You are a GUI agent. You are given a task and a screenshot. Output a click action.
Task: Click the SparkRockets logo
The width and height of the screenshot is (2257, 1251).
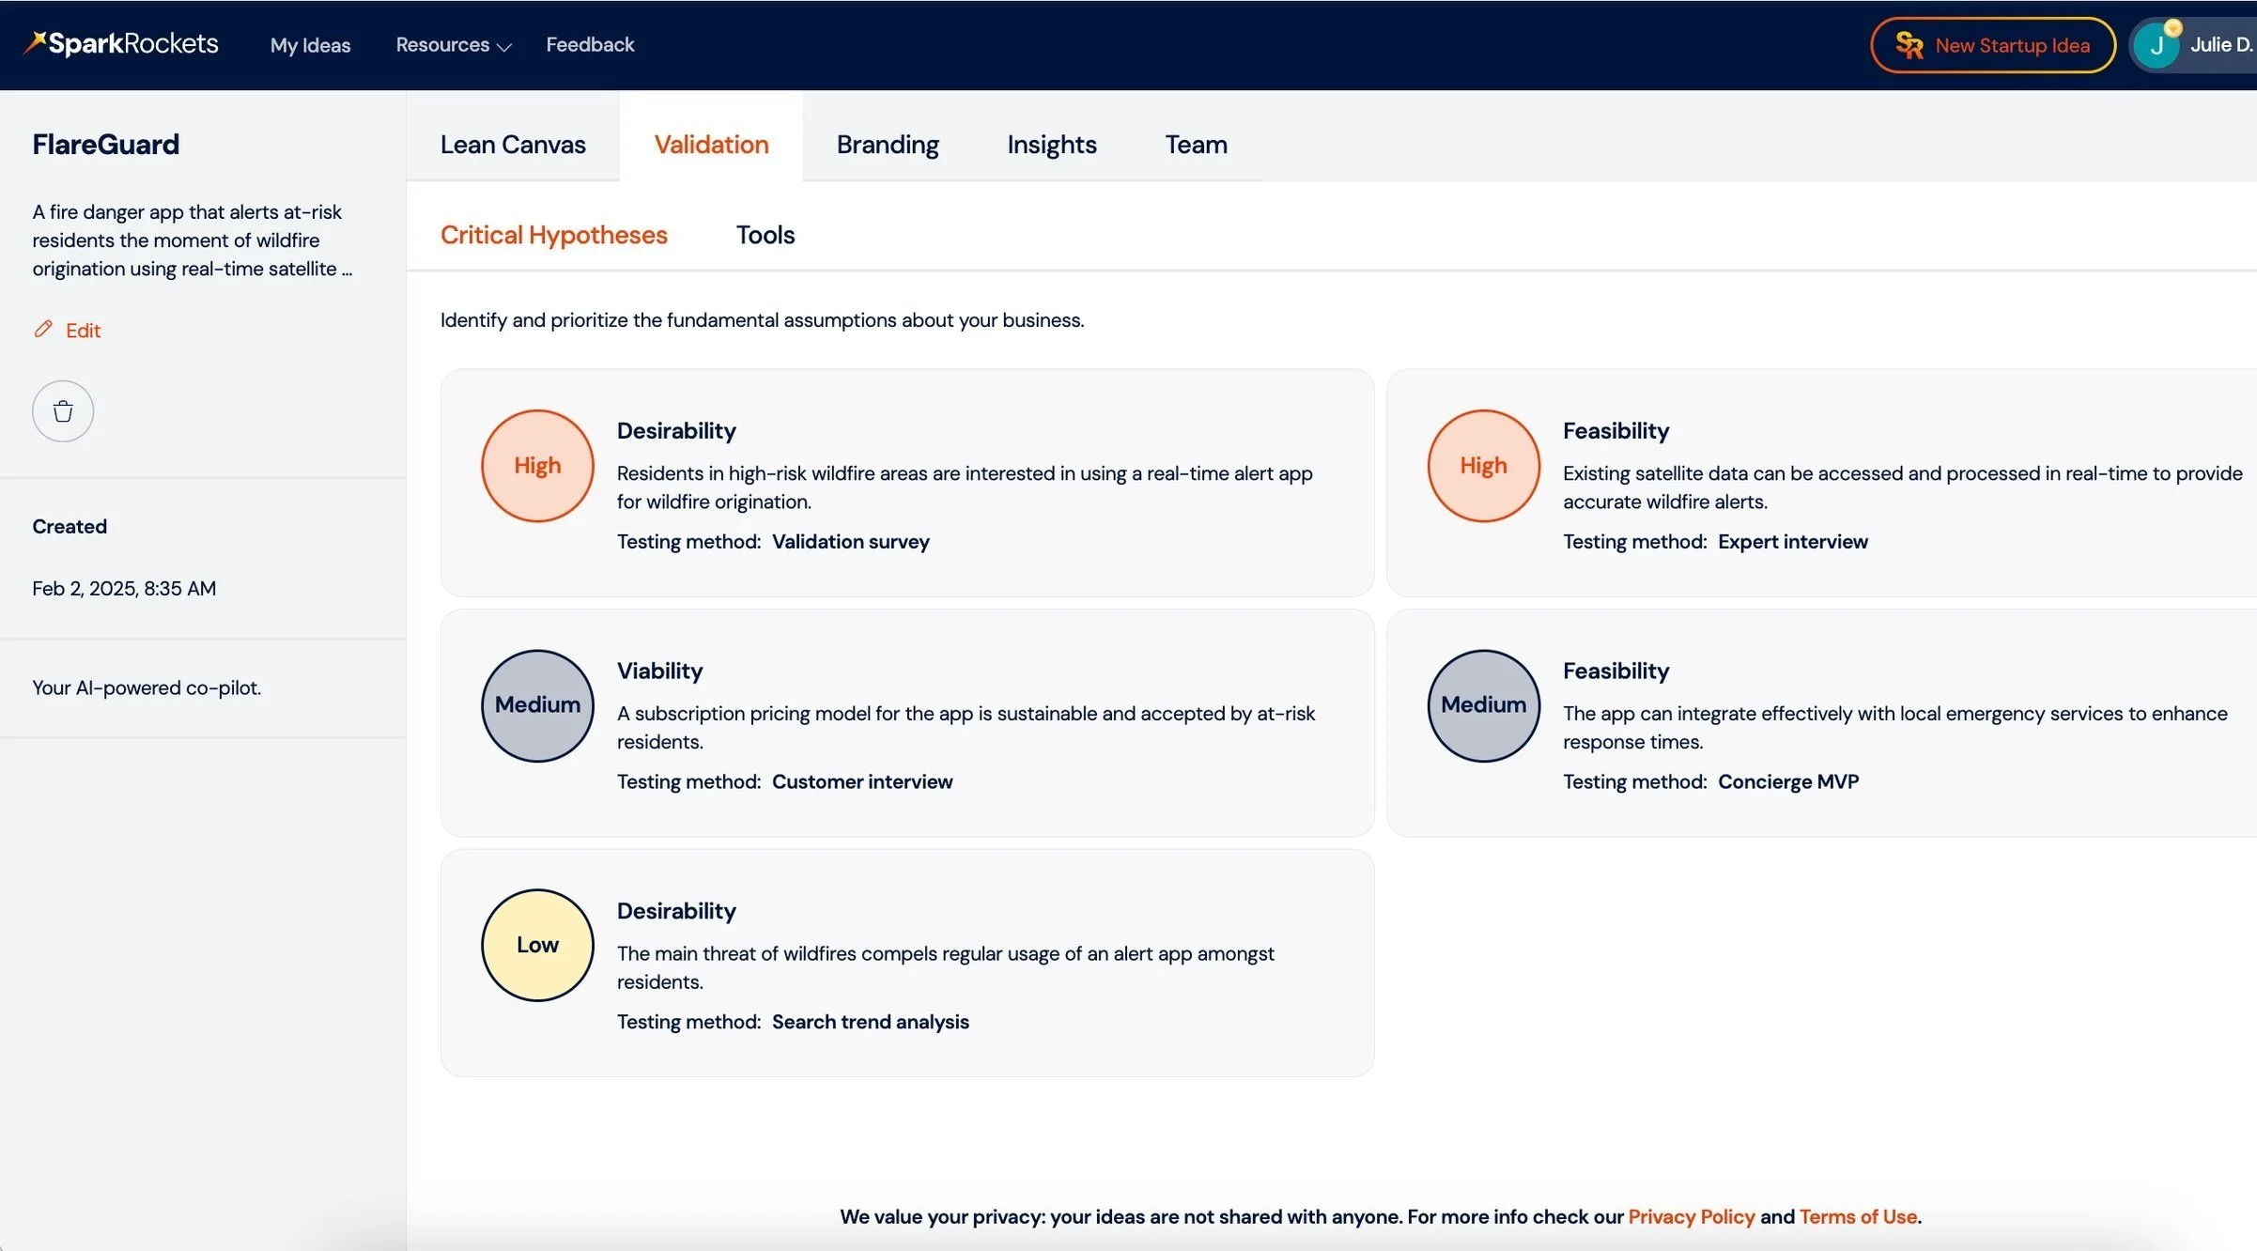click(121, 44)
